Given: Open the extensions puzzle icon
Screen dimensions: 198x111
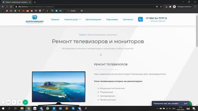Looking at the screenshot, I should [x=170, y=7].
